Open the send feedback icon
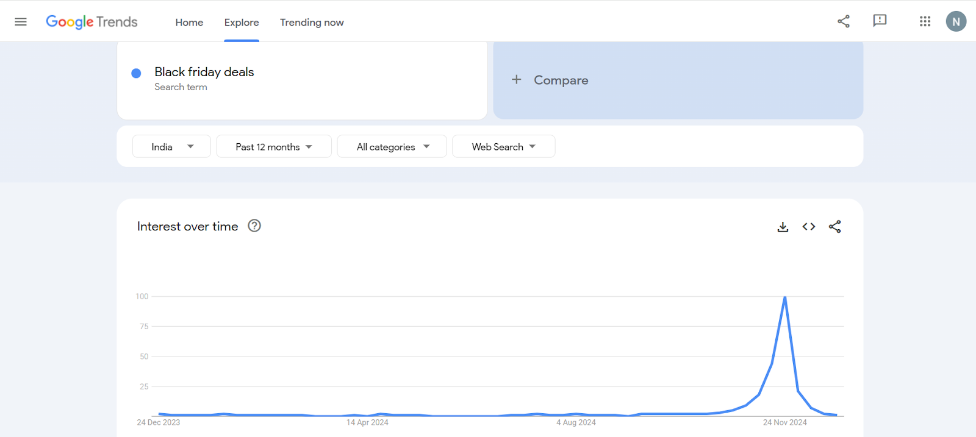The image size is (976, 437). pyautogui.click(x=880, y=21)
